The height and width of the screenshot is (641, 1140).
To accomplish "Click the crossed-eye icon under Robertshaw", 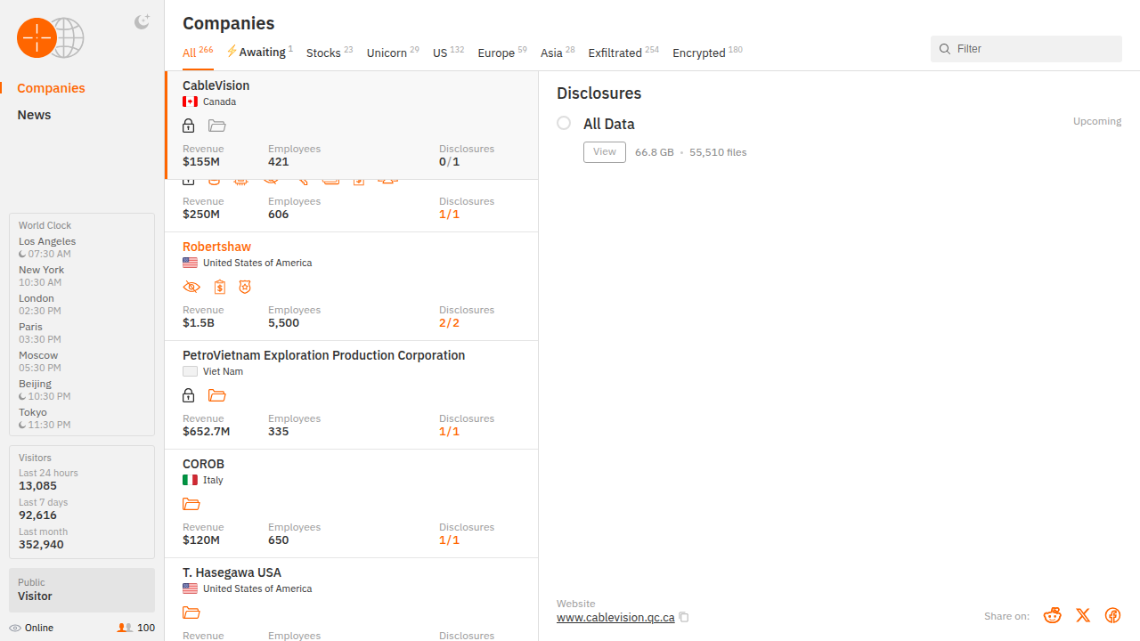I will tap(191, 287).
